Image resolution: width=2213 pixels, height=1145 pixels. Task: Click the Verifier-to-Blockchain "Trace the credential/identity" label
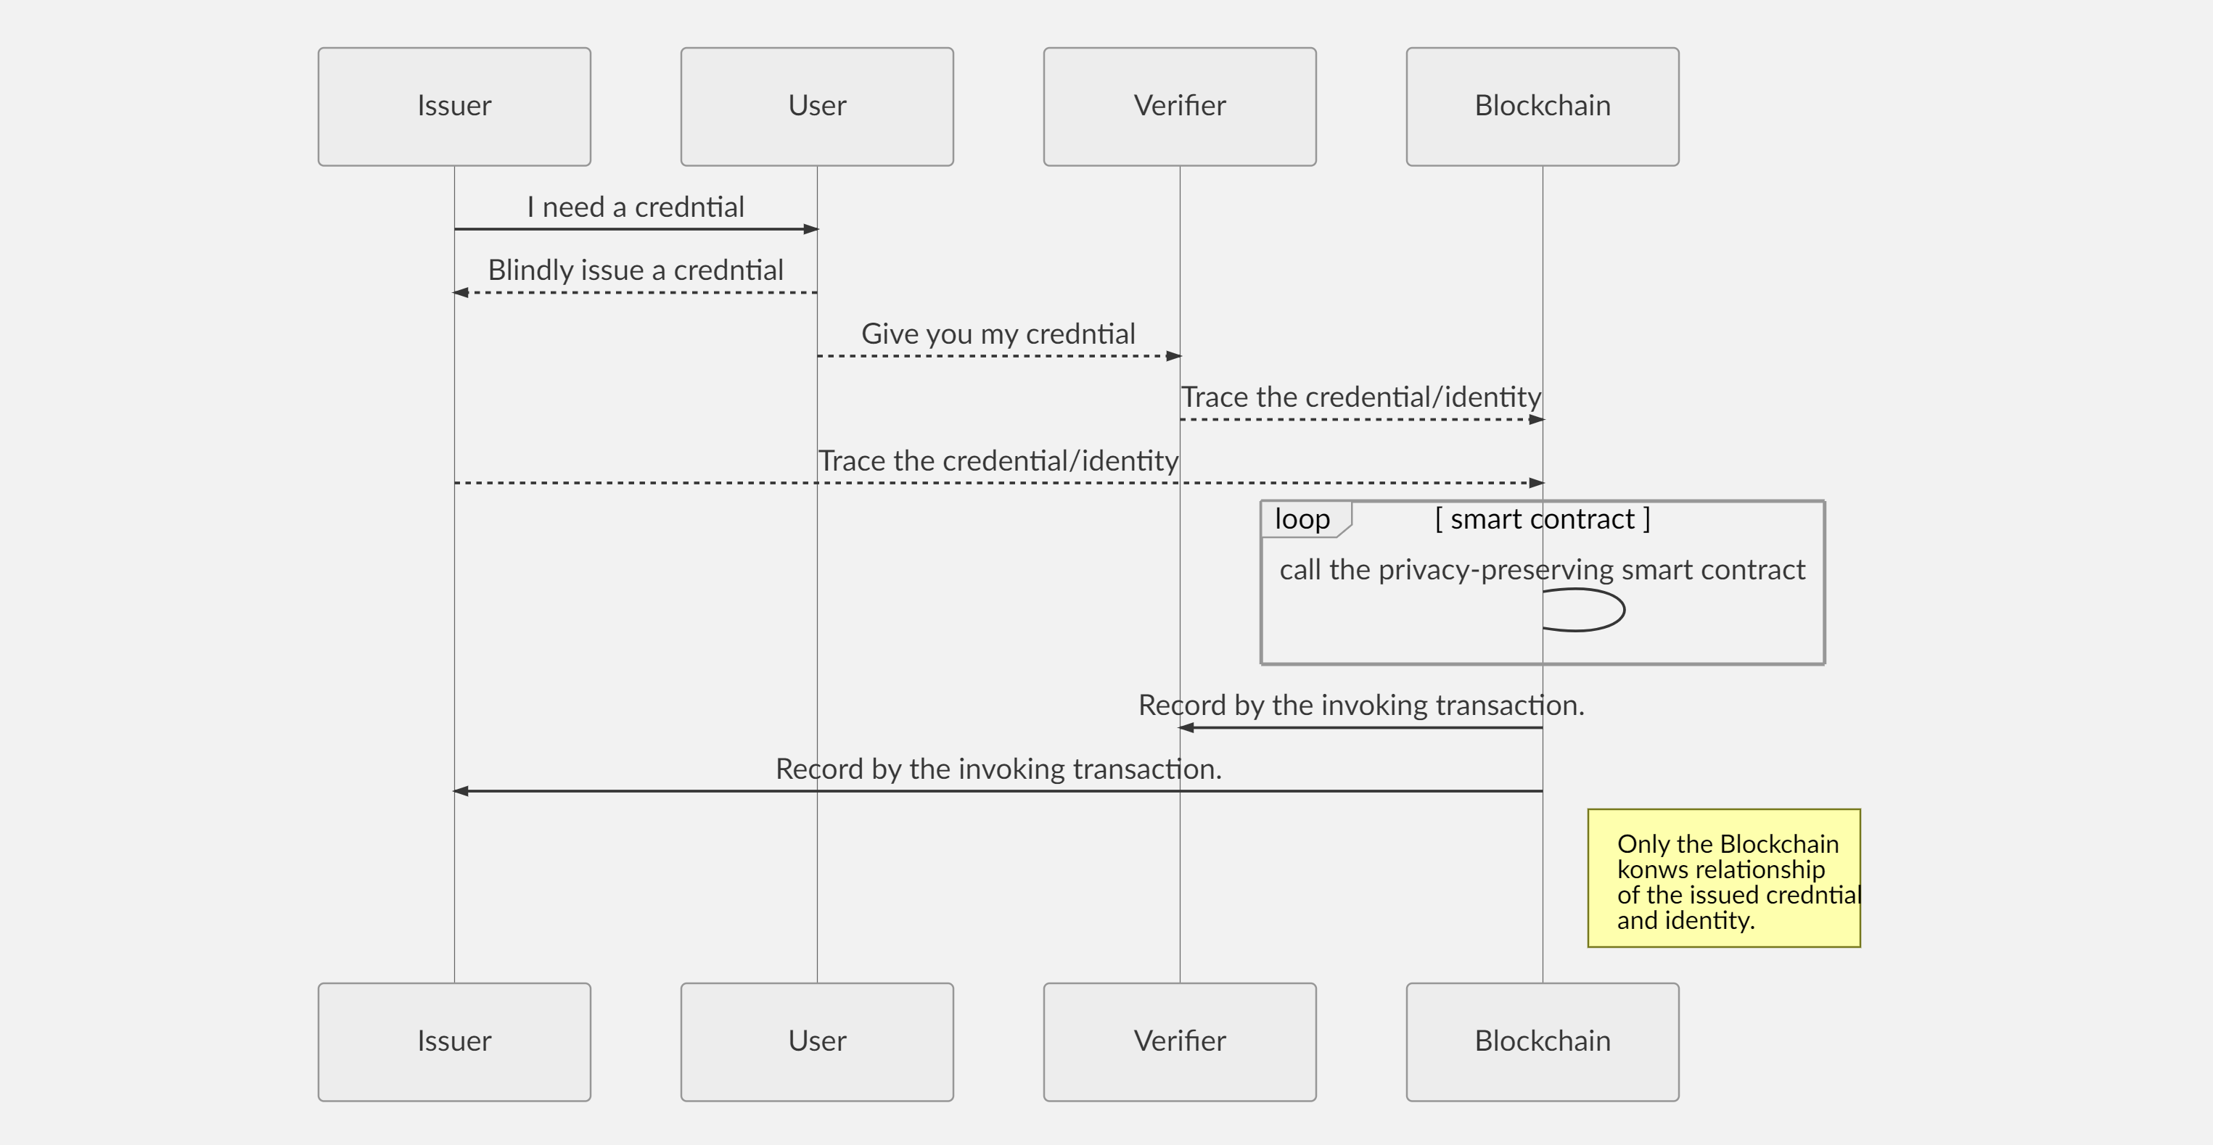[1360, 397]
